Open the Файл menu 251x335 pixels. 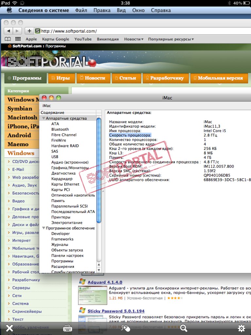tap(81, 10)
